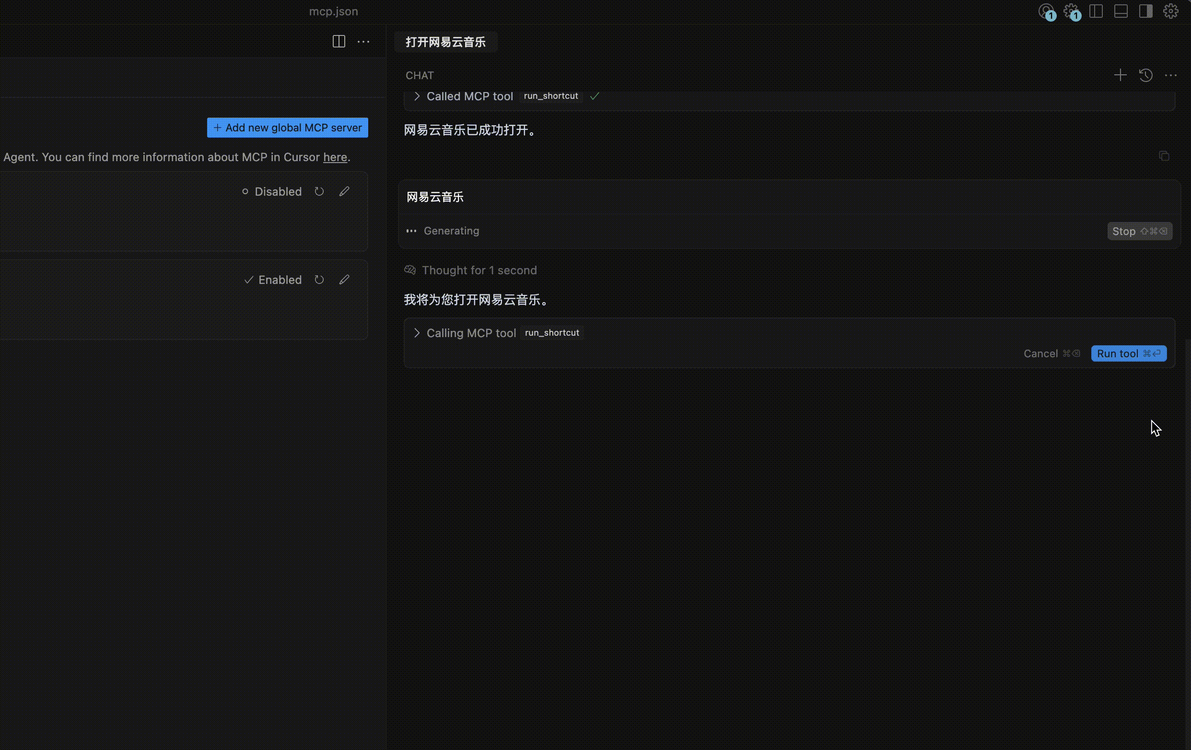Toggle the bottom panel layout icon
1191x750 pixels.
1121,11
